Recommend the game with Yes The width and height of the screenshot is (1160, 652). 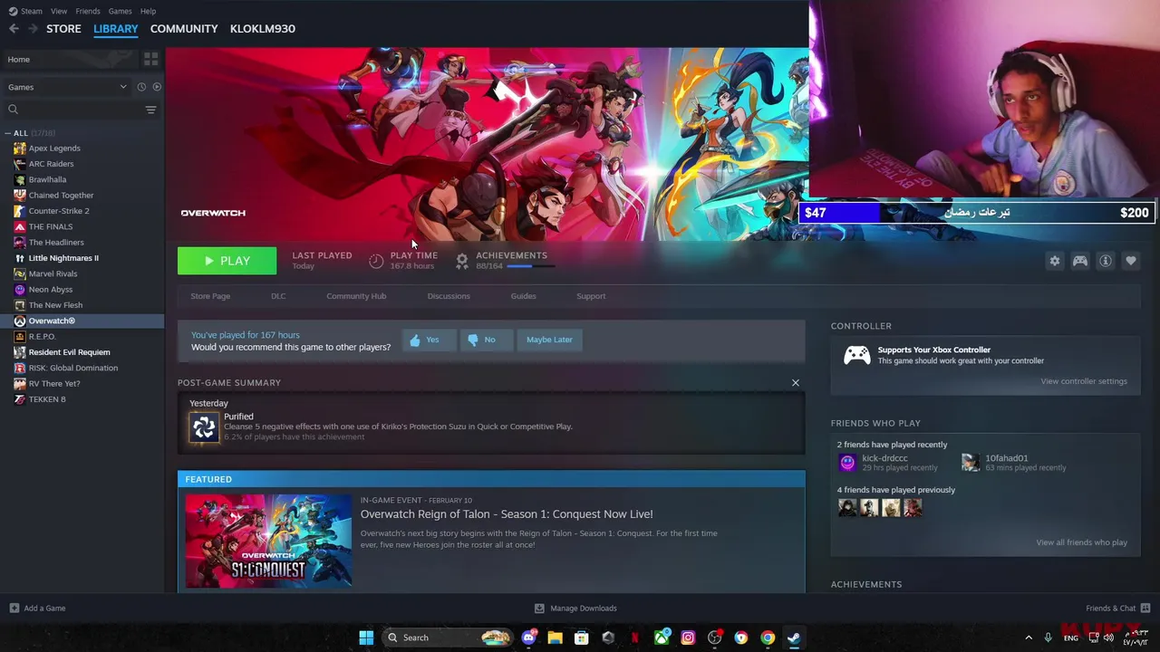428,340
